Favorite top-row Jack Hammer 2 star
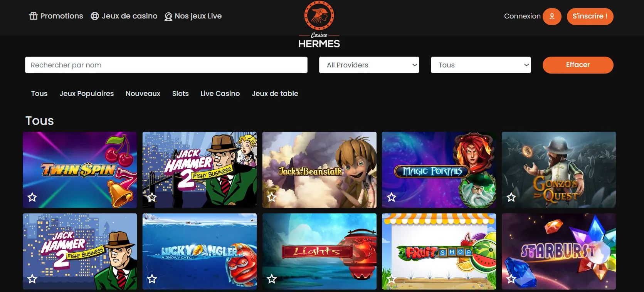Viewport: 644px width, 292px height. [x=152, y=197]
